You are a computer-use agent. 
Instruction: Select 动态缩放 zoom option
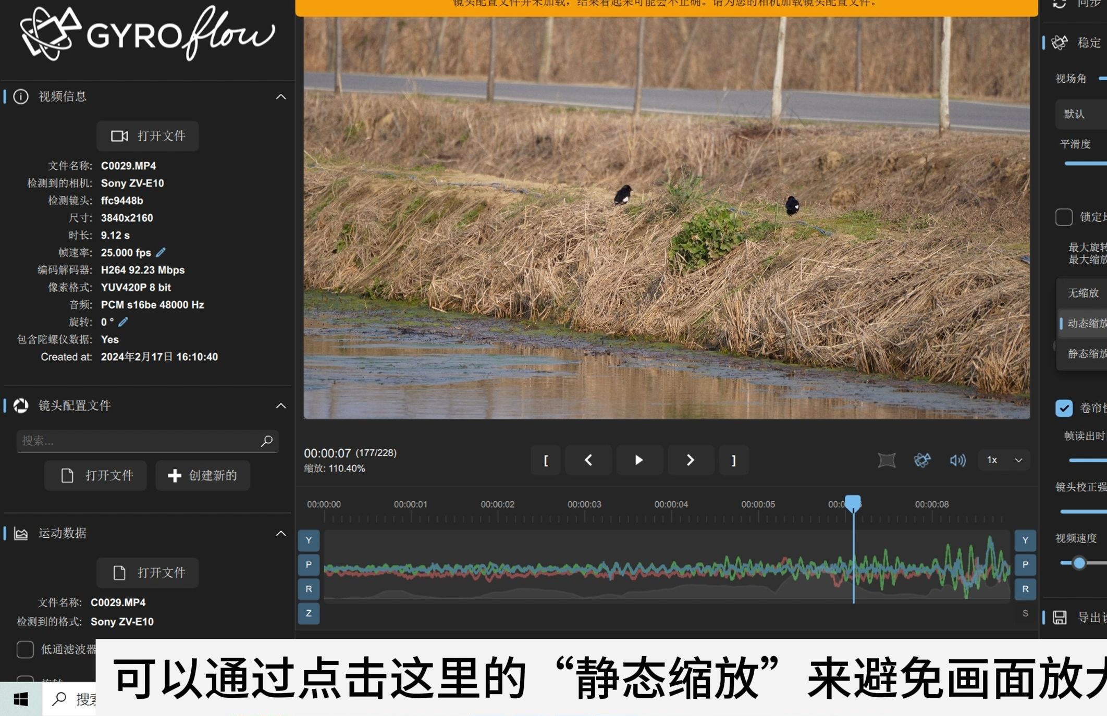1083,323
